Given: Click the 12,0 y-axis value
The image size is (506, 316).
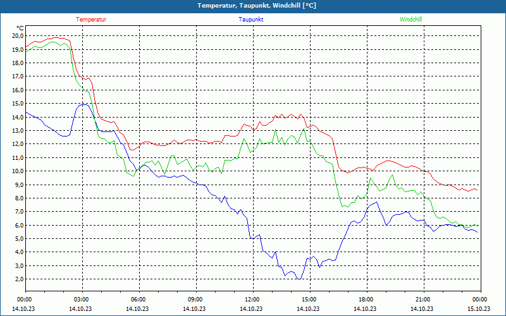Looking at the screenshot, I should tap(18, 144).
